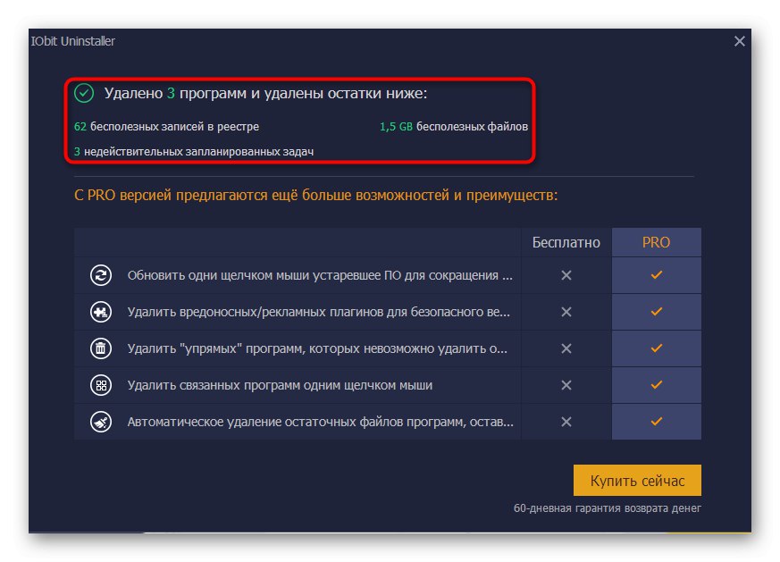The width and height of the screenshot is (780, 562).
Task: Click the 62 useless registry entries line
Action: point(166,127)
